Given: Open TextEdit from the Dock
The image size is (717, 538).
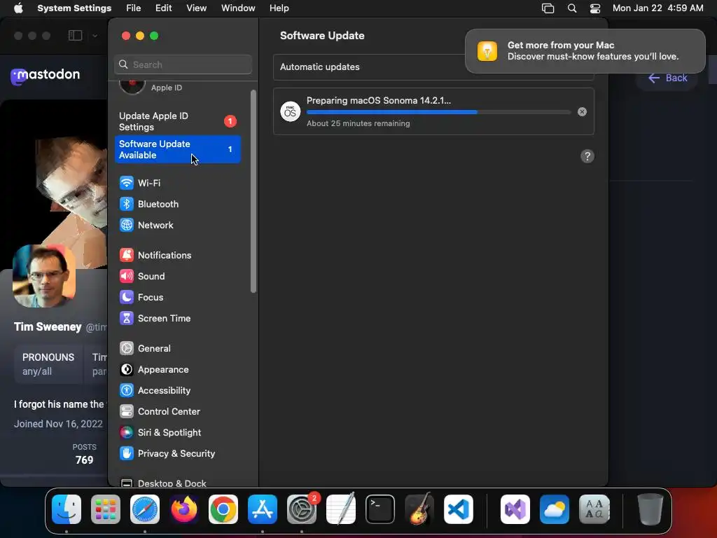Looking at the screenshot, I should point(341,509).
